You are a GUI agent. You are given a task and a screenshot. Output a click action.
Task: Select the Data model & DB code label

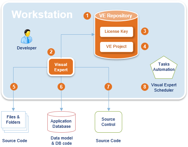coord(62,141)
